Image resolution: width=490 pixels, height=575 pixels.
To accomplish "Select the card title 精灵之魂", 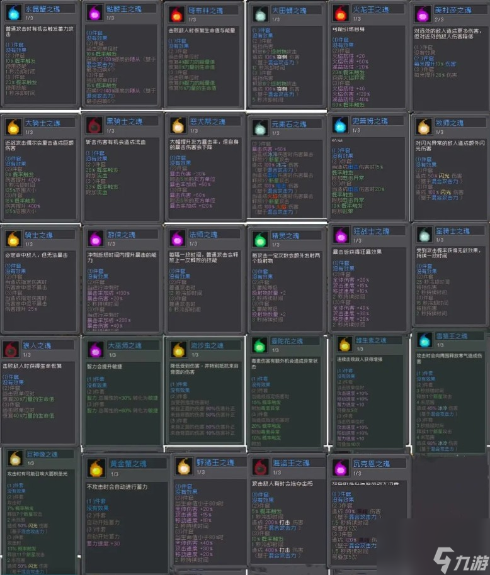I will click(x=285, y=236).
